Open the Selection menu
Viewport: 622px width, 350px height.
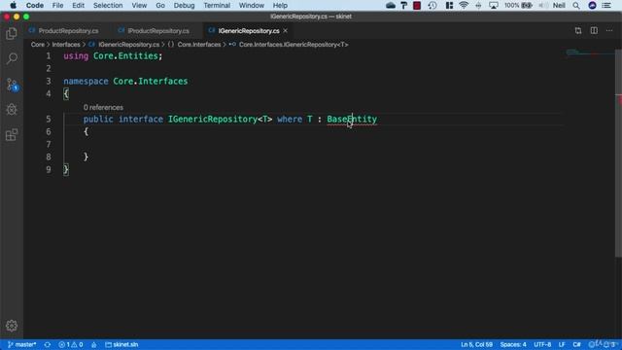[x=108, y=5]
